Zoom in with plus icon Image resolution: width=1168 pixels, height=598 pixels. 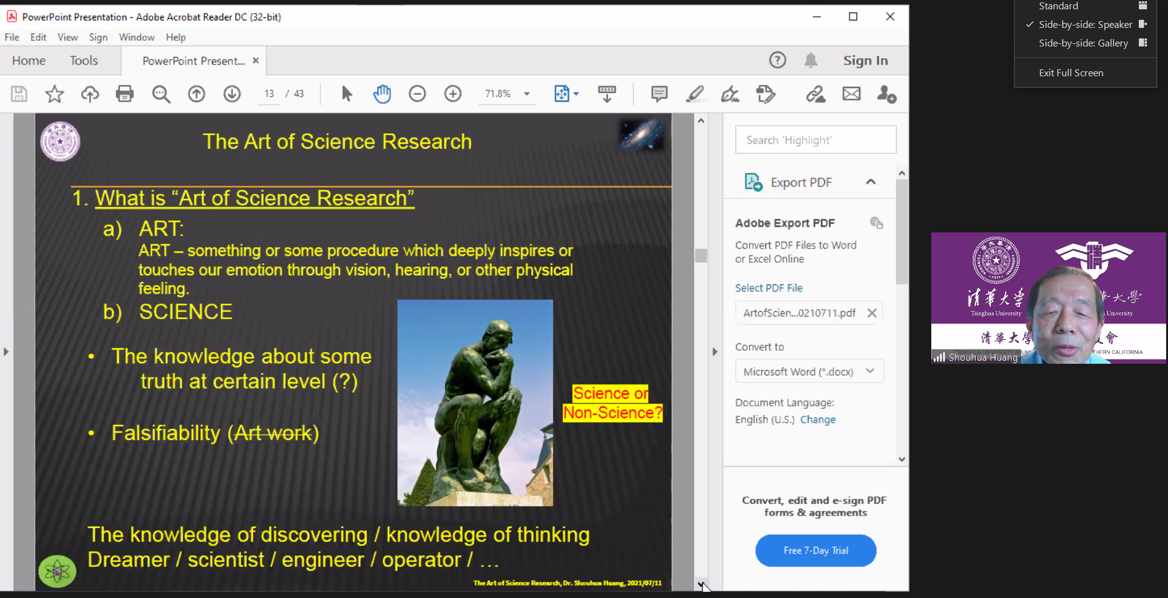pyautogui.click(x=453, y=94)
